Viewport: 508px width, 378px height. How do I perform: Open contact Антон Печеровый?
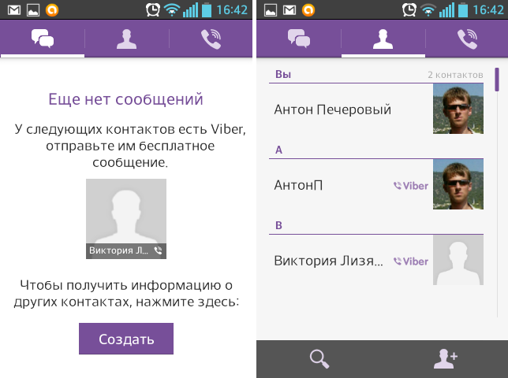pos(376,109)
